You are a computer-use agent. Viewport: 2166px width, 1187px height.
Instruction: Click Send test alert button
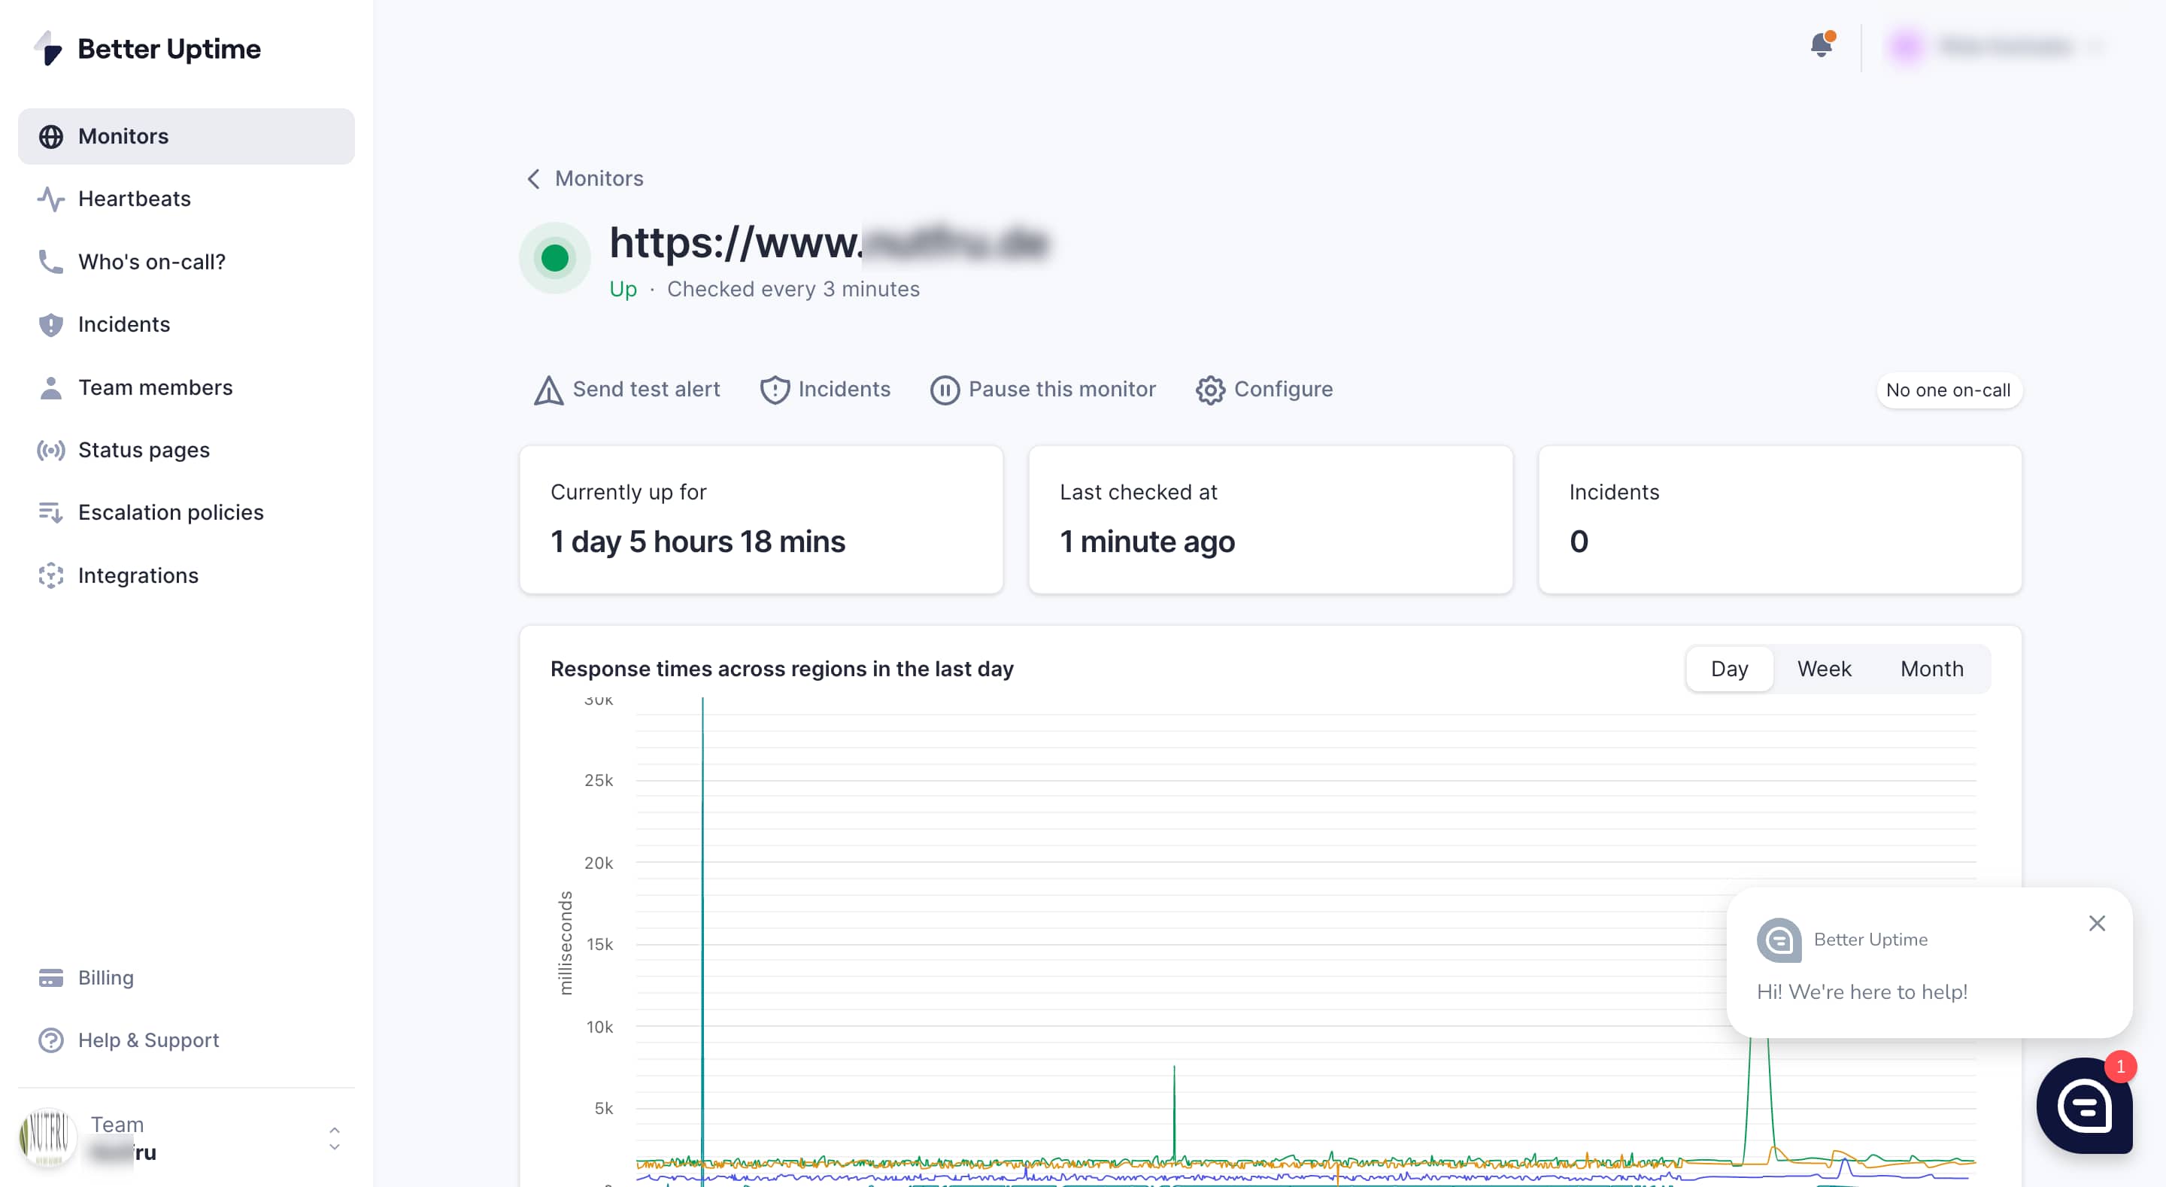[627, 390]
